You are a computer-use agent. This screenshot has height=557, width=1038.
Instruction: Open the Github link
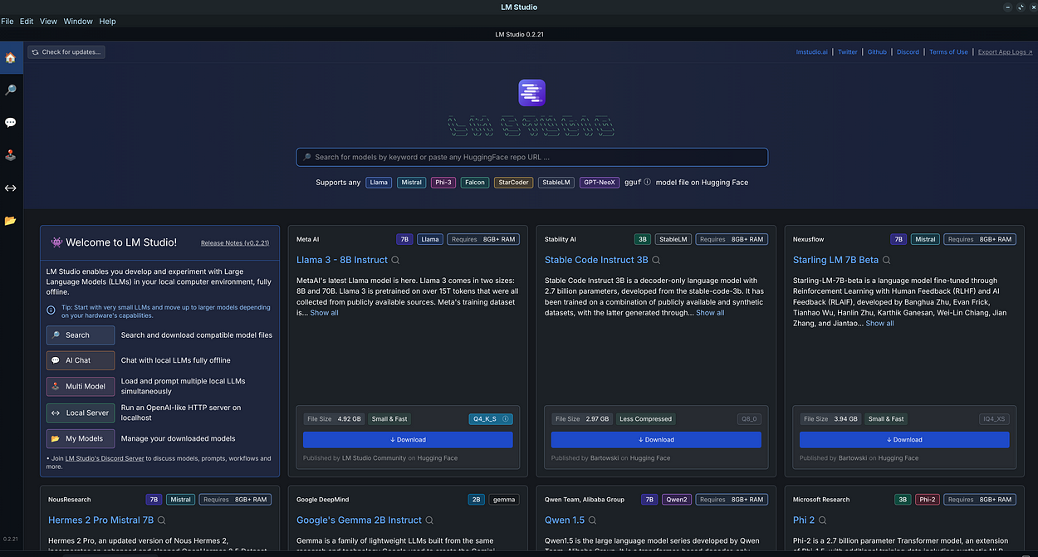(877, 52)
